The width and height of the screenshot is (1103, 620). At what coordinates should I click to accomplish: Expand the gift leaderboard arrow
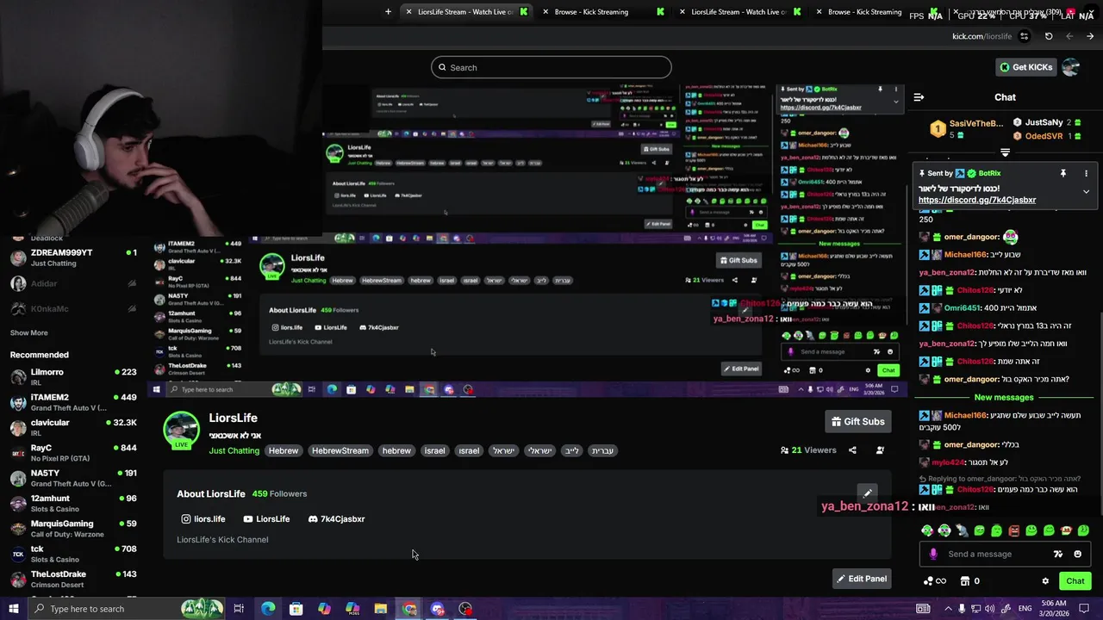click(x=1005, y=152)
